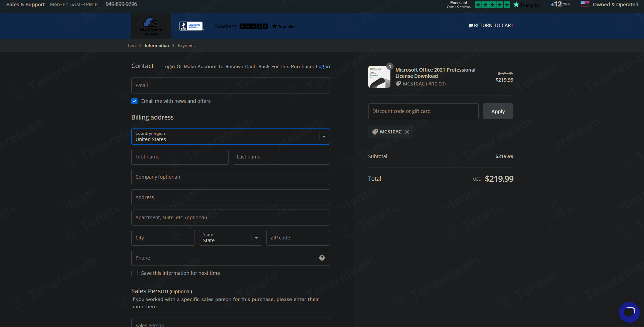This screenshot has height=327, width=644.
Task: Open the chat widget bubble
Action: pyautogui.click(x=629, y=312)
